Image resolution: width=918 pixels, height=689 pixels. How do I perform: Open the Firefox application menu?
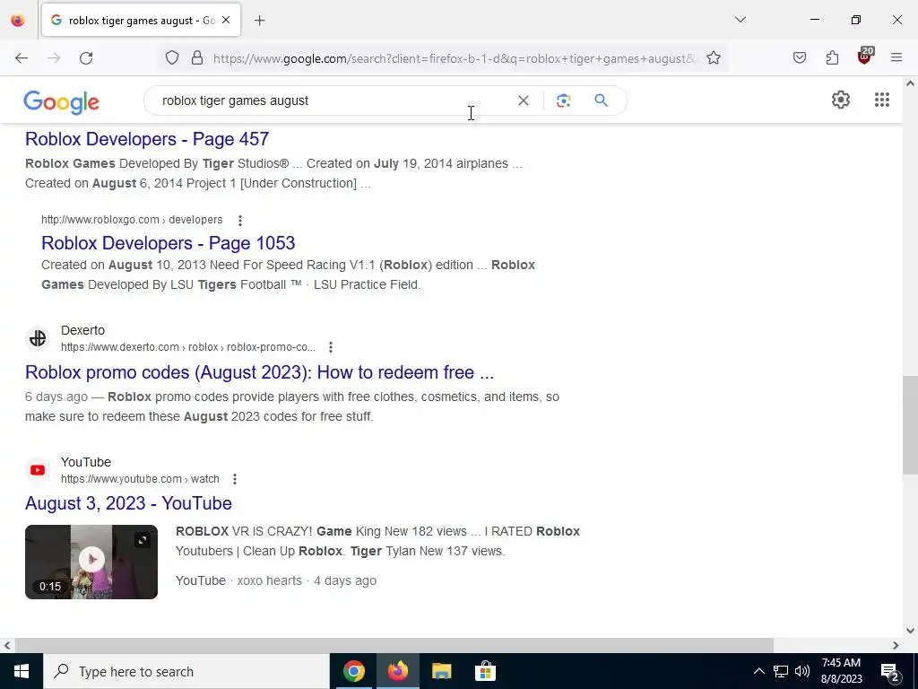tap(896, 57)
